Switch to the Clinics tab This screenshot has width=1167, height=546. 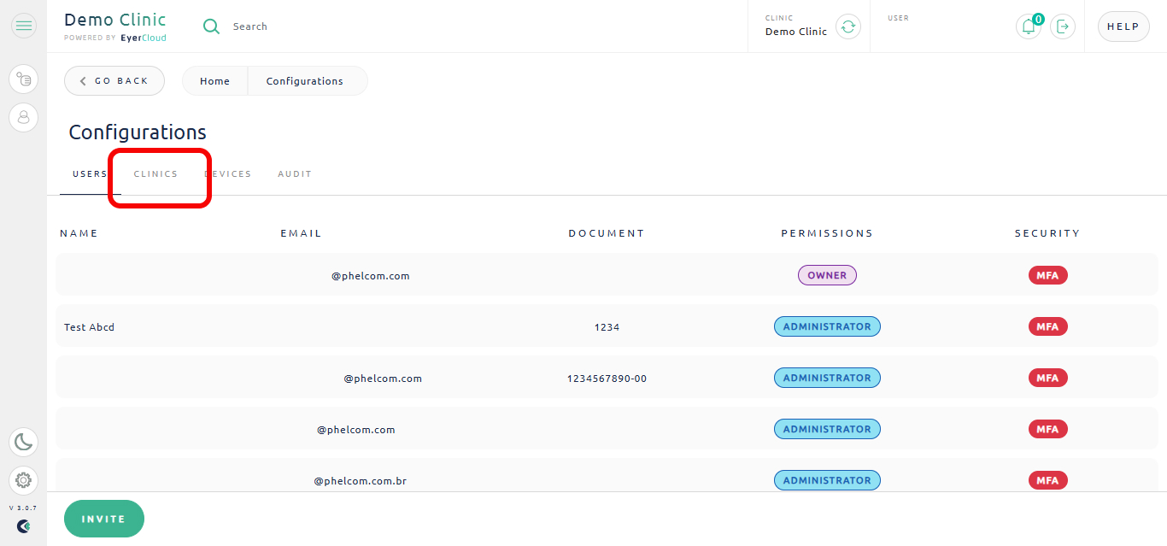pyautogui.click(x=155, y=174)
